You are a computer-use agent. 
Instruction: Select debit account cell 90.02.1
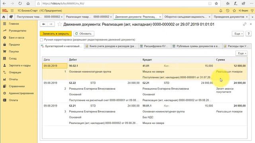(73, 66)
